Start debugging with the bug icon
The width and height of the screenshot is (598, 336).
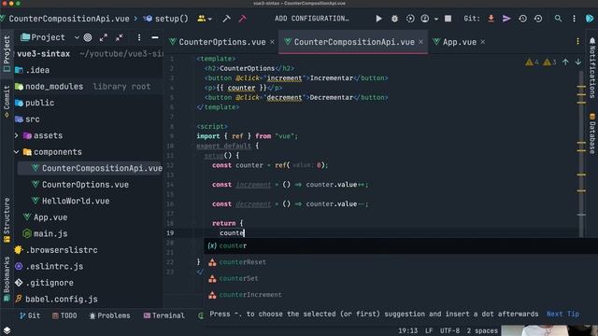[x=394, y=19]
